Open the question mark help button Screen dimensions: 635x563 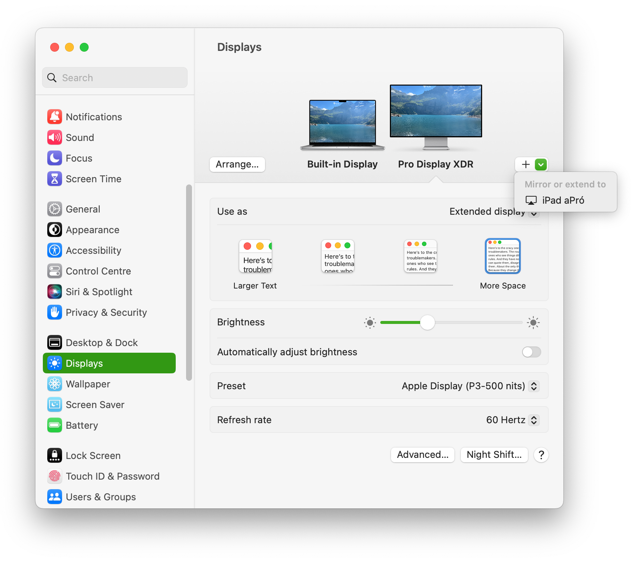click(541, 455)
